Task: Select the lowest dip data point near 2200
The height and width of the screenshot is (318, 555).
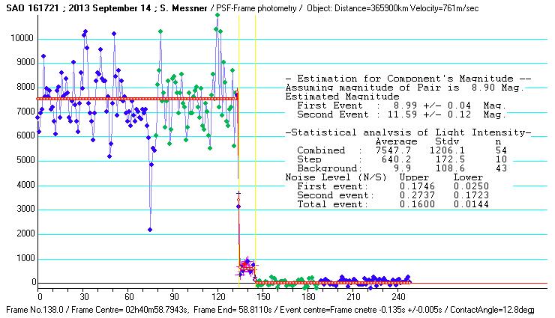Action: pos(149,229)
